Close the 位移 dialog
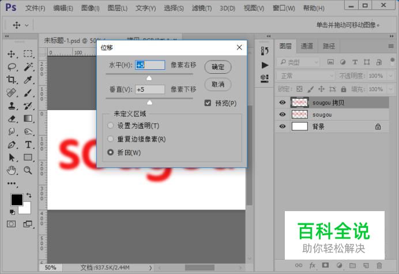This screenshot has height=274, width=399. 239,47
